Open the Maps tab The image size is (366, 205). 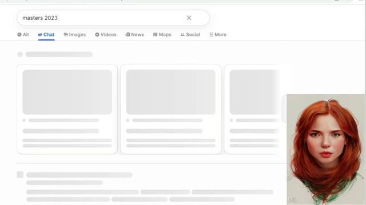(x=162, y=35)
